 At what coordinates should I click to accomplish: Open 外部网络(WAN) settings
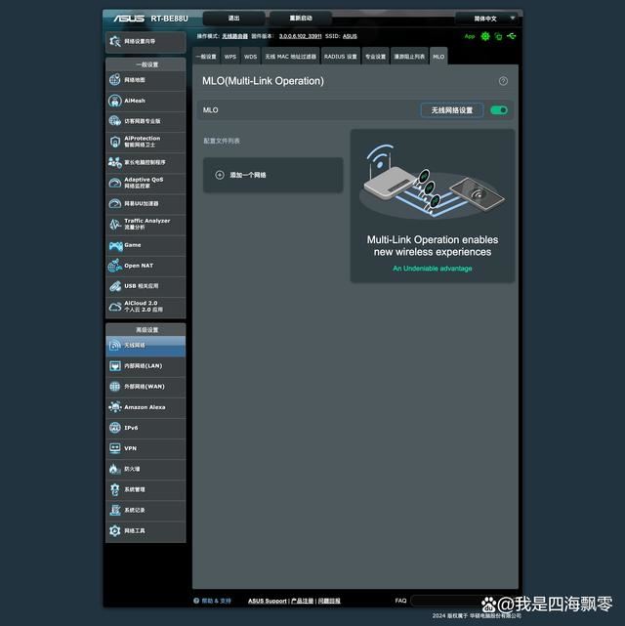pos(146,387)
